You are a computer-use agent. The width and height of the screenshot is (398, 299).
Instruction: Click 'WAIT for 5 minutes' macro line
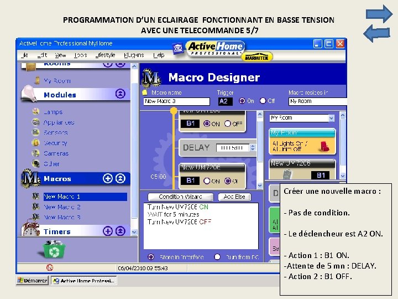click(174, 214)
